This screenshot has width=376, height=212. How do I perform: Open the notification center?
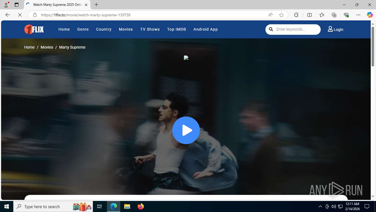pyautogui.click(x=367, y=206)
